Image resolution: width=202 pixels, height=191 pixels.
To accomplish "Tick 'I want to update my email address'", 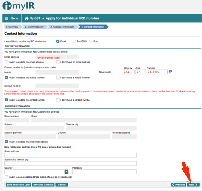I will coord(6,62).
